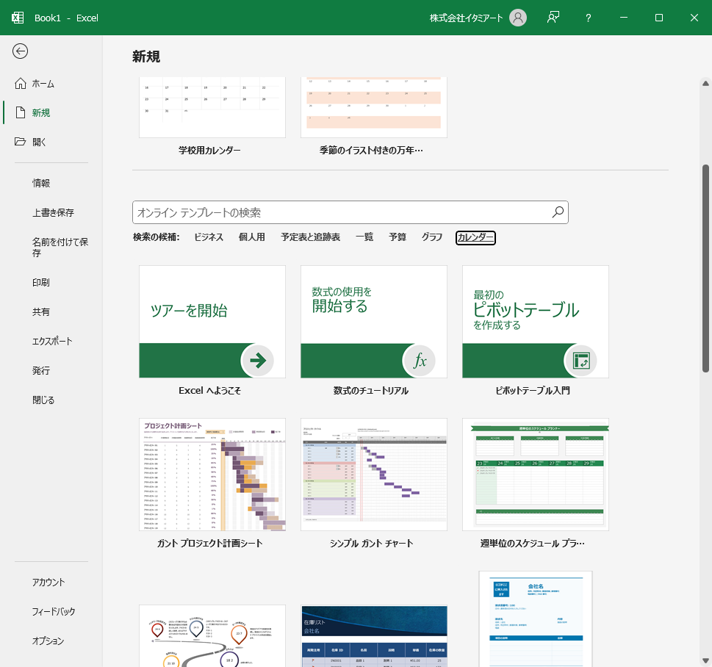Minimize the Excel window
Image resolution: width=712 pixels, height=667 pixels.
pos(623,18)
